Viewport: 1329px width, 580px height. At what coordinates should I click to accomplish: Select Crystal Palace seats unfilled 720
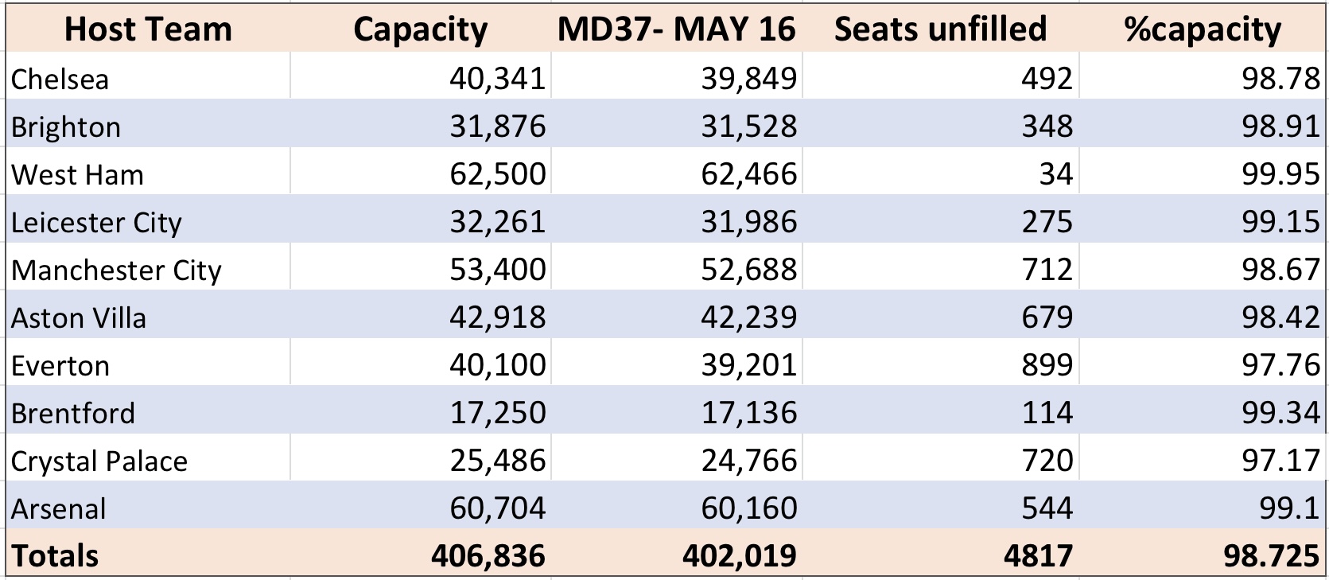coord(941,459)
